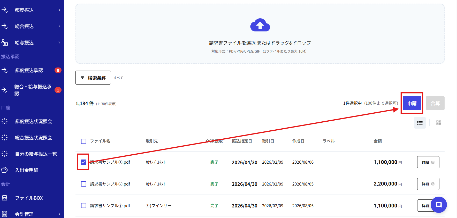
Task: Click the grayed 合算 button
Action: click(x=435, y=103)
